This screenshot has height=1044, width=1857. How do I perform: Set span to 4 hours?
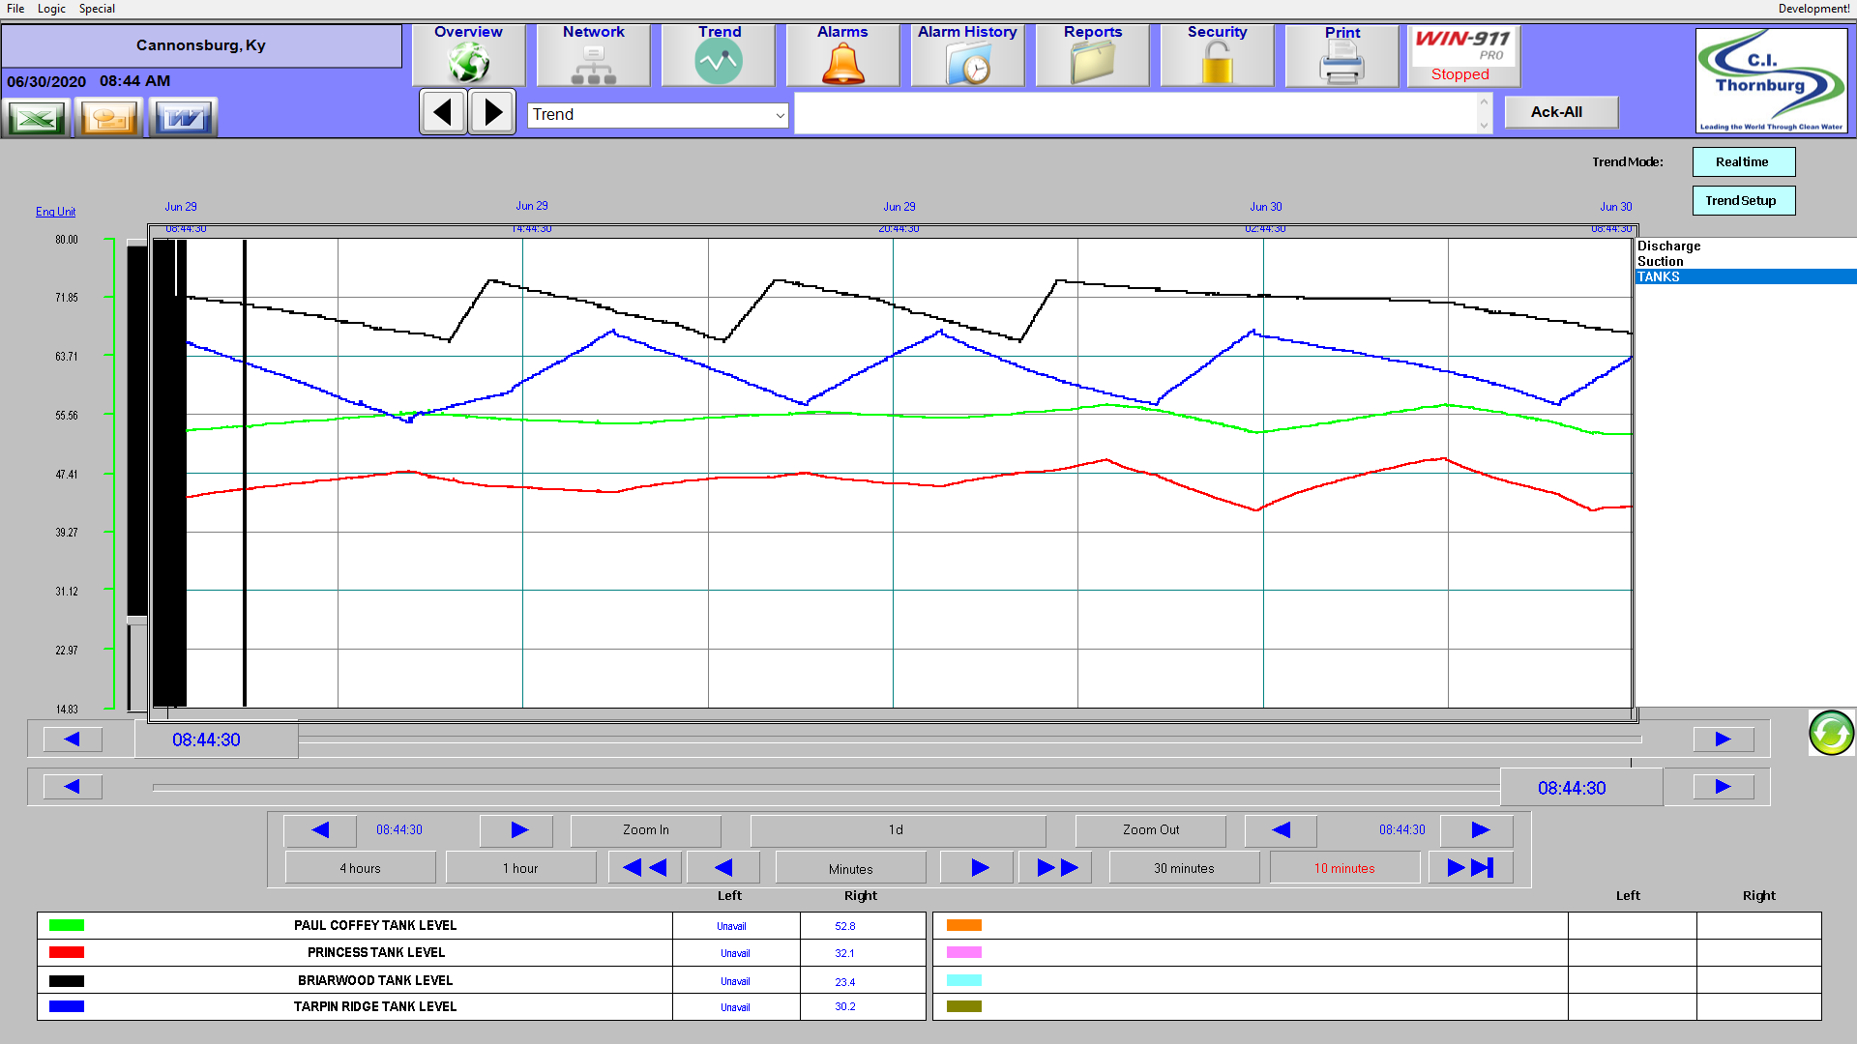click(x=360, y=868)
